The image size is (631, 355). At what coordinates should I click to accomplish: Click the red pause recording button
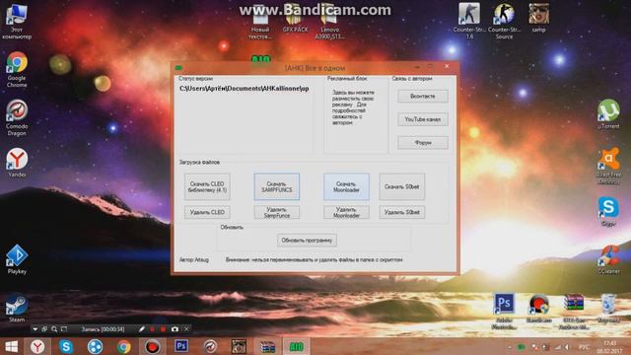coord(152,329)
